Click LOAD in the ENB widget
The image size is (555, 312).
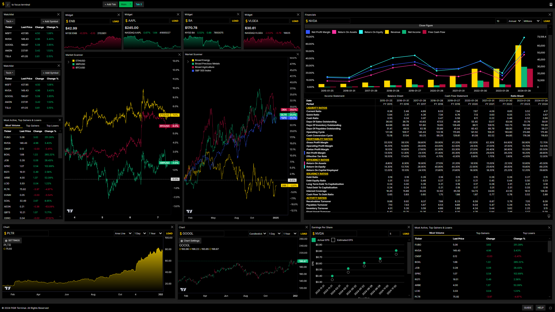116,21
